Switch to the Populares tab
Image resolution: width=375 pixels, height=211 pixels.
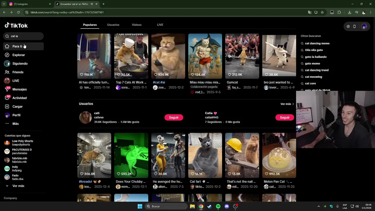[x=90, y=25]
